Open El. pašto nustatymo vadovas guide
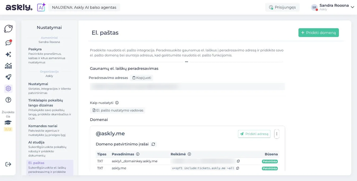The width and height of the screenshot is (357, 181). [x=117, y=110]
